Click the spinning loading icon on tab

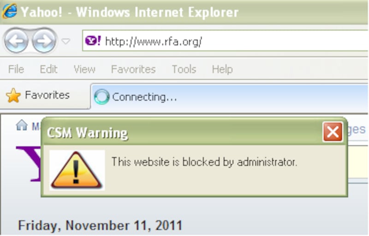pyautogui.click(x=101, y=97)
